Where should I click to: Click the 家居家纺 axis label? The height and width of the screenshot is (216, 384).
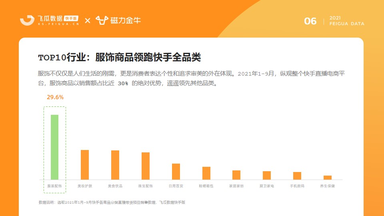point(236,186)
